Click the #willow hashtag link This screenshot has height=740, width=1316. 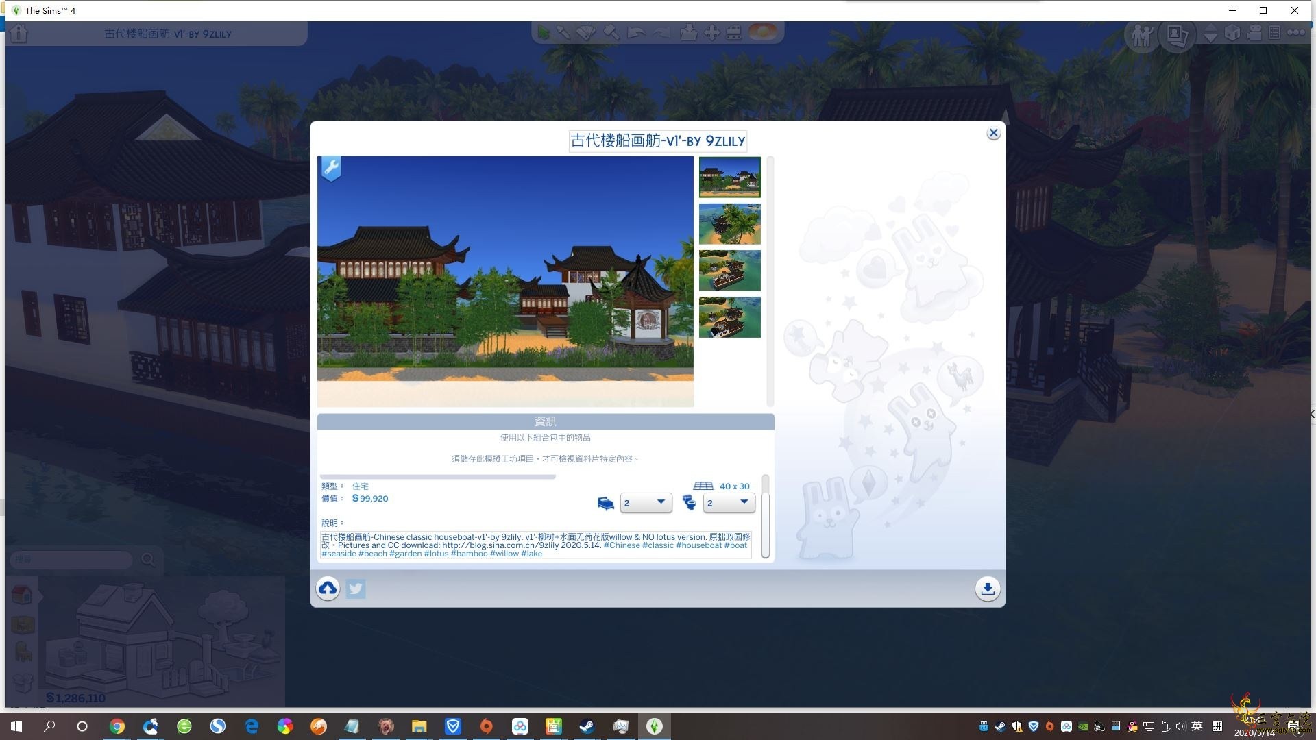tap(504, 554)
